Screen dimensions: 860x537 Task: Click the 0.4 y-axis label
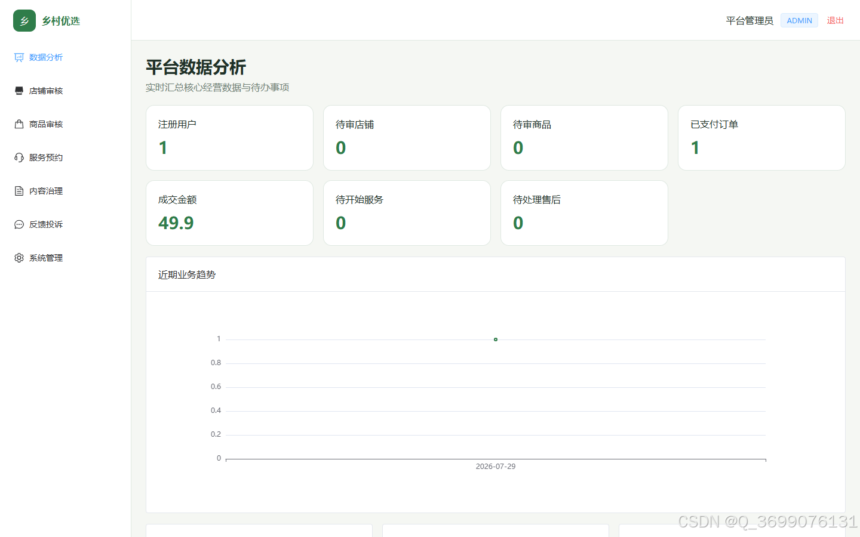216,411
